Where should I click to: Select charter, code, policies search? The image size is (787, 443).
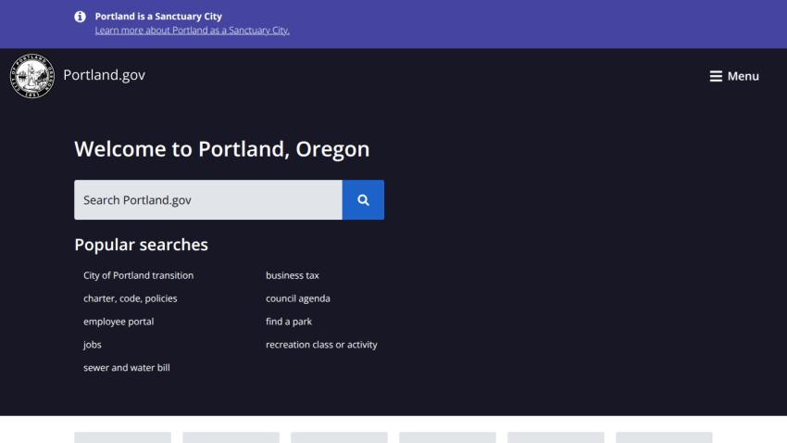(130, 298)
